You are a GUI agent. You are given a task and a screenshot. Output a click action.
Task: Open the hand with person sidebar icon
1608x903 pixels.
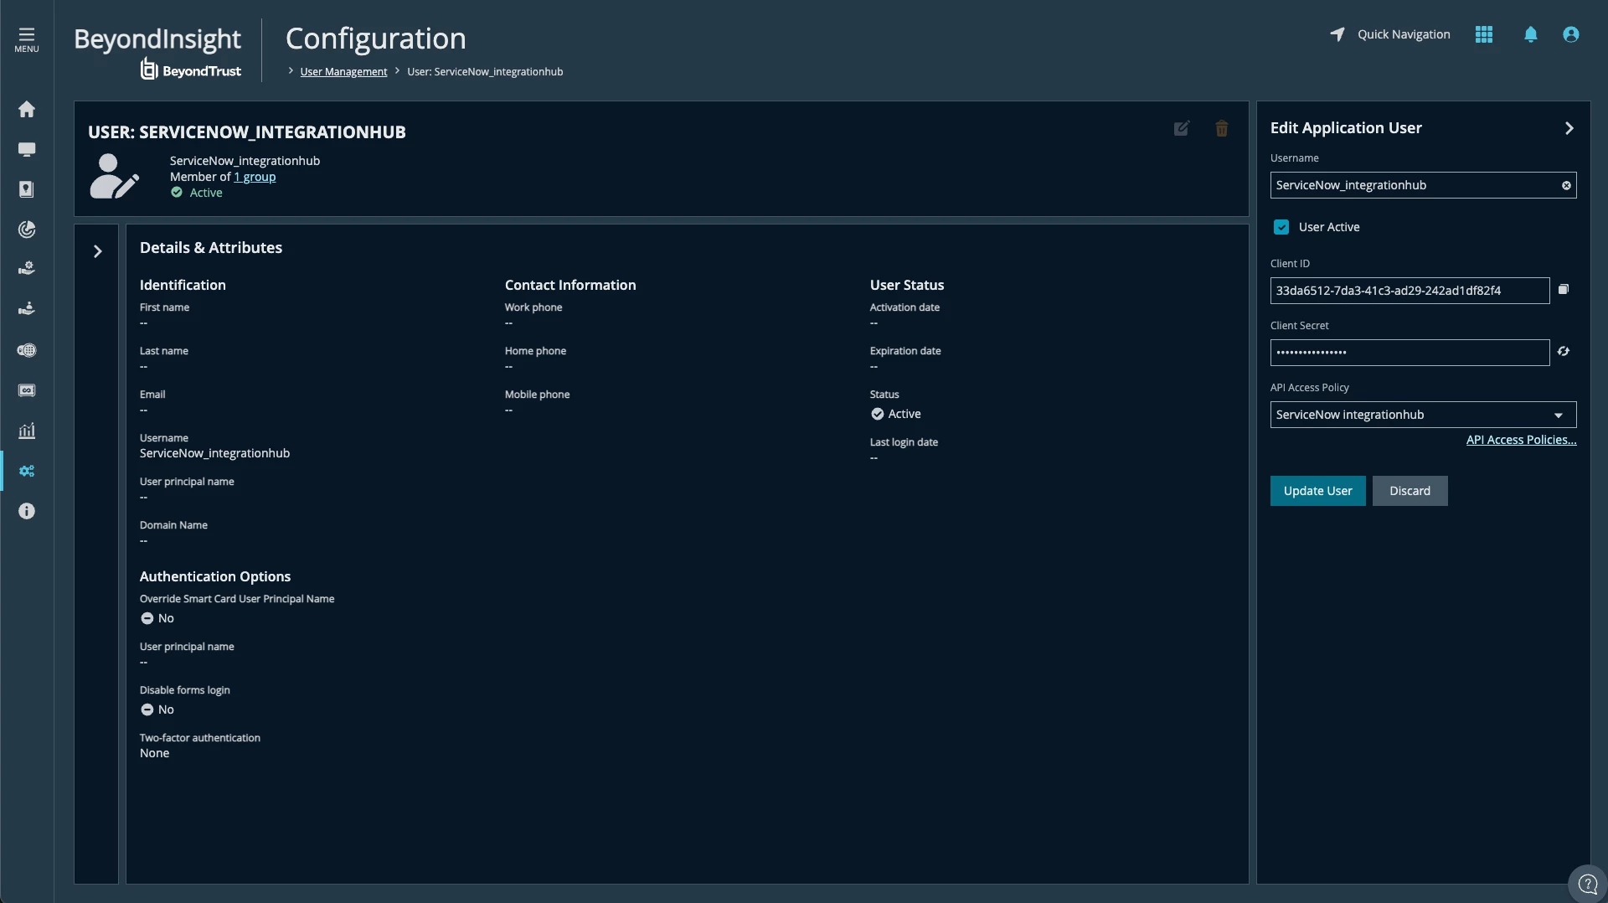(x=27, y=309)
